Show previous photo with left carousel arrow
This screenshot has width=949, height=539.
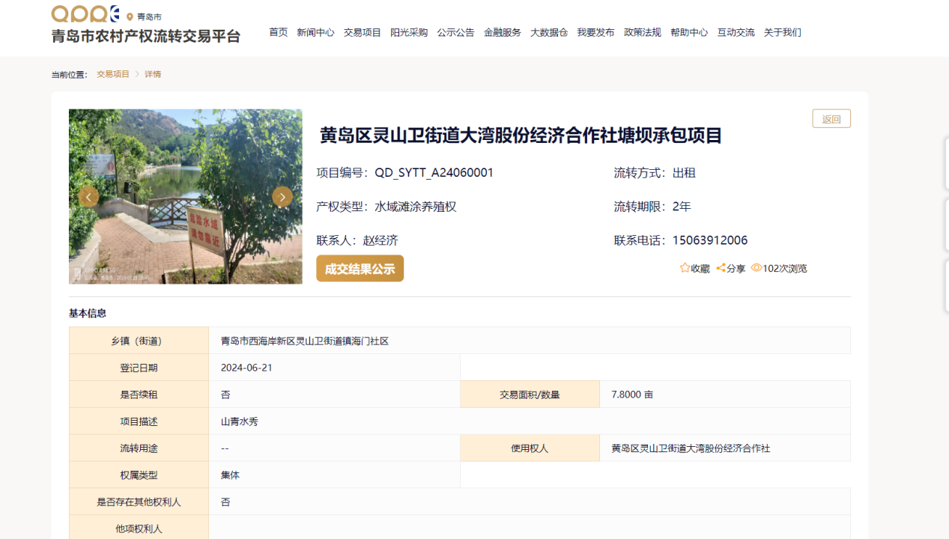coord(88,197)
